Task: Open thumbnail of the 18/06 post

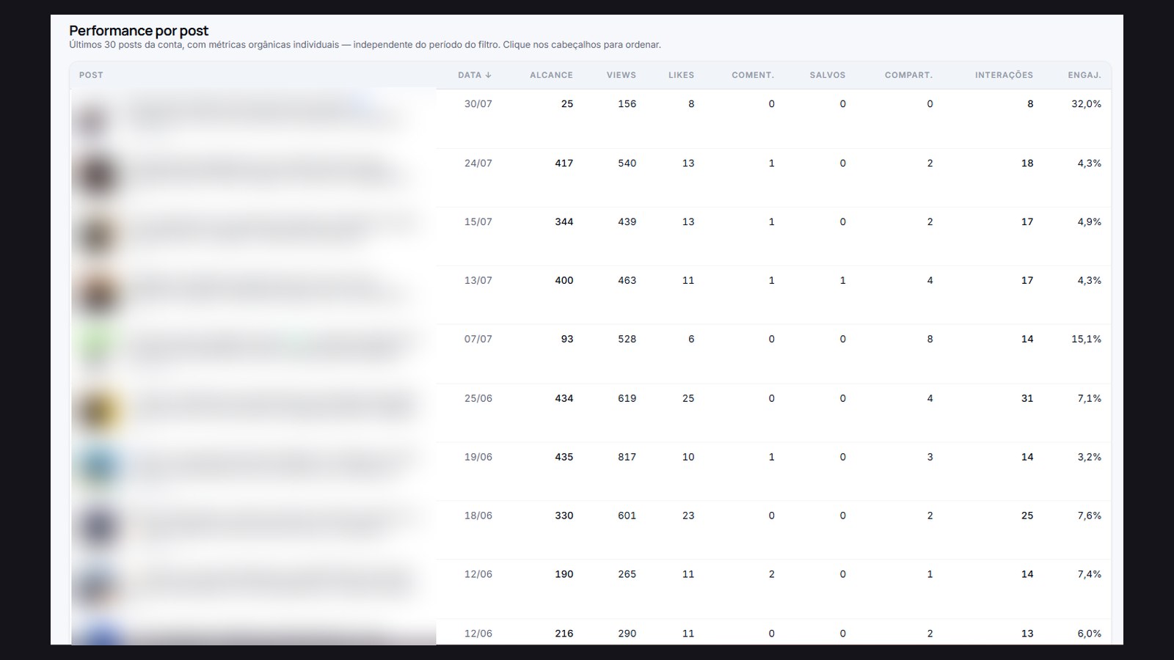Action: [97, 527]
